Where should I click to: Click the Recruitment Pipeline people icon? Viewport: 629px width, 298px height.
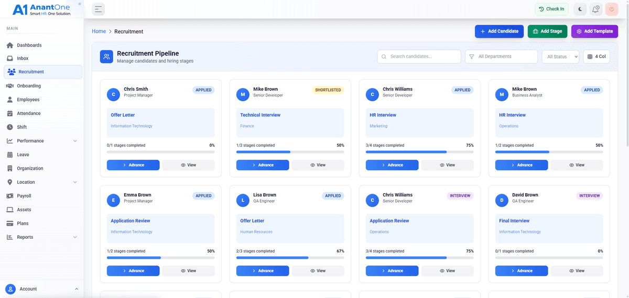(106, 57)
